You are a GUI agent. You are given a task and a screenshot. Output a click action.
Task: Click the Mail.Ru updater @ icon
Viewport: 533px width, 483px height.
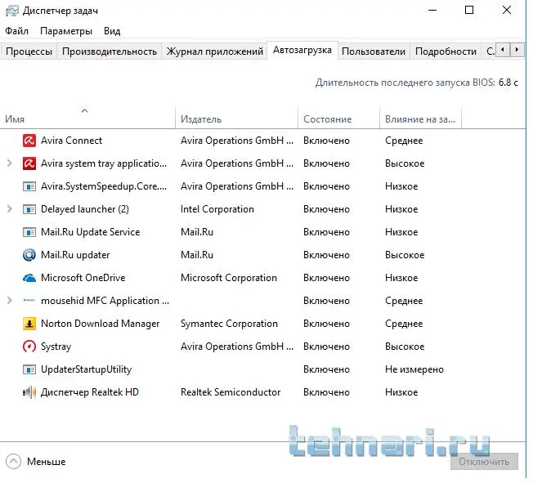pos(29,255)
